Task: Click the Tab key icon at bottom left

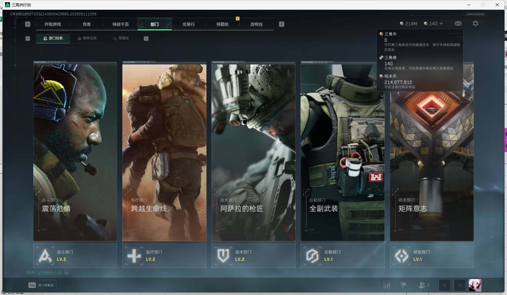Action: click(x=32, y=285)
